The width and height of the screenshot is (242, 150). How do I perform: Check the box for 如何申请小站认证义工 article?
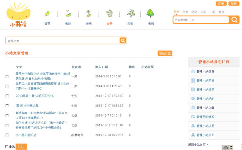click(7, 125)
